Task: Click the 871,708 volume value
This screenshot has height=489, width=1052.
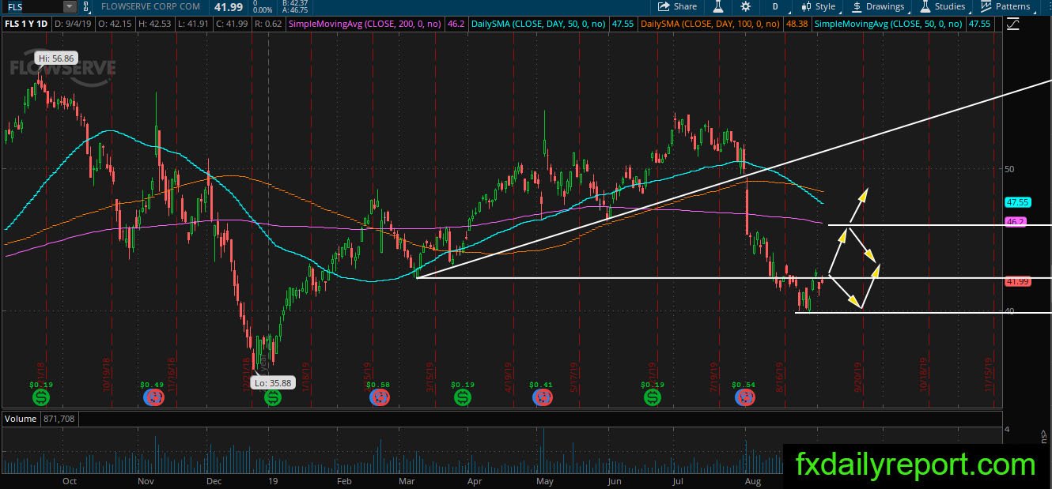Action: coord(59,418)
